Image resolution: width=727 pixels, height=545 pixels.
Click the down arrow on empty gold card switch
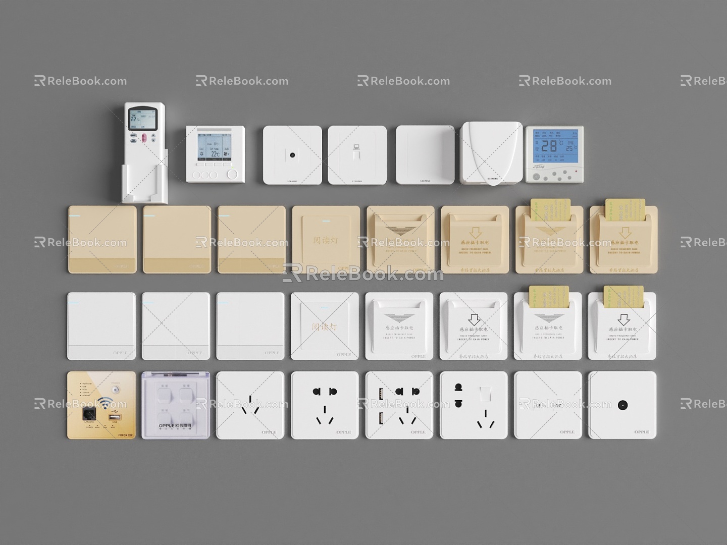pos(475,233)
